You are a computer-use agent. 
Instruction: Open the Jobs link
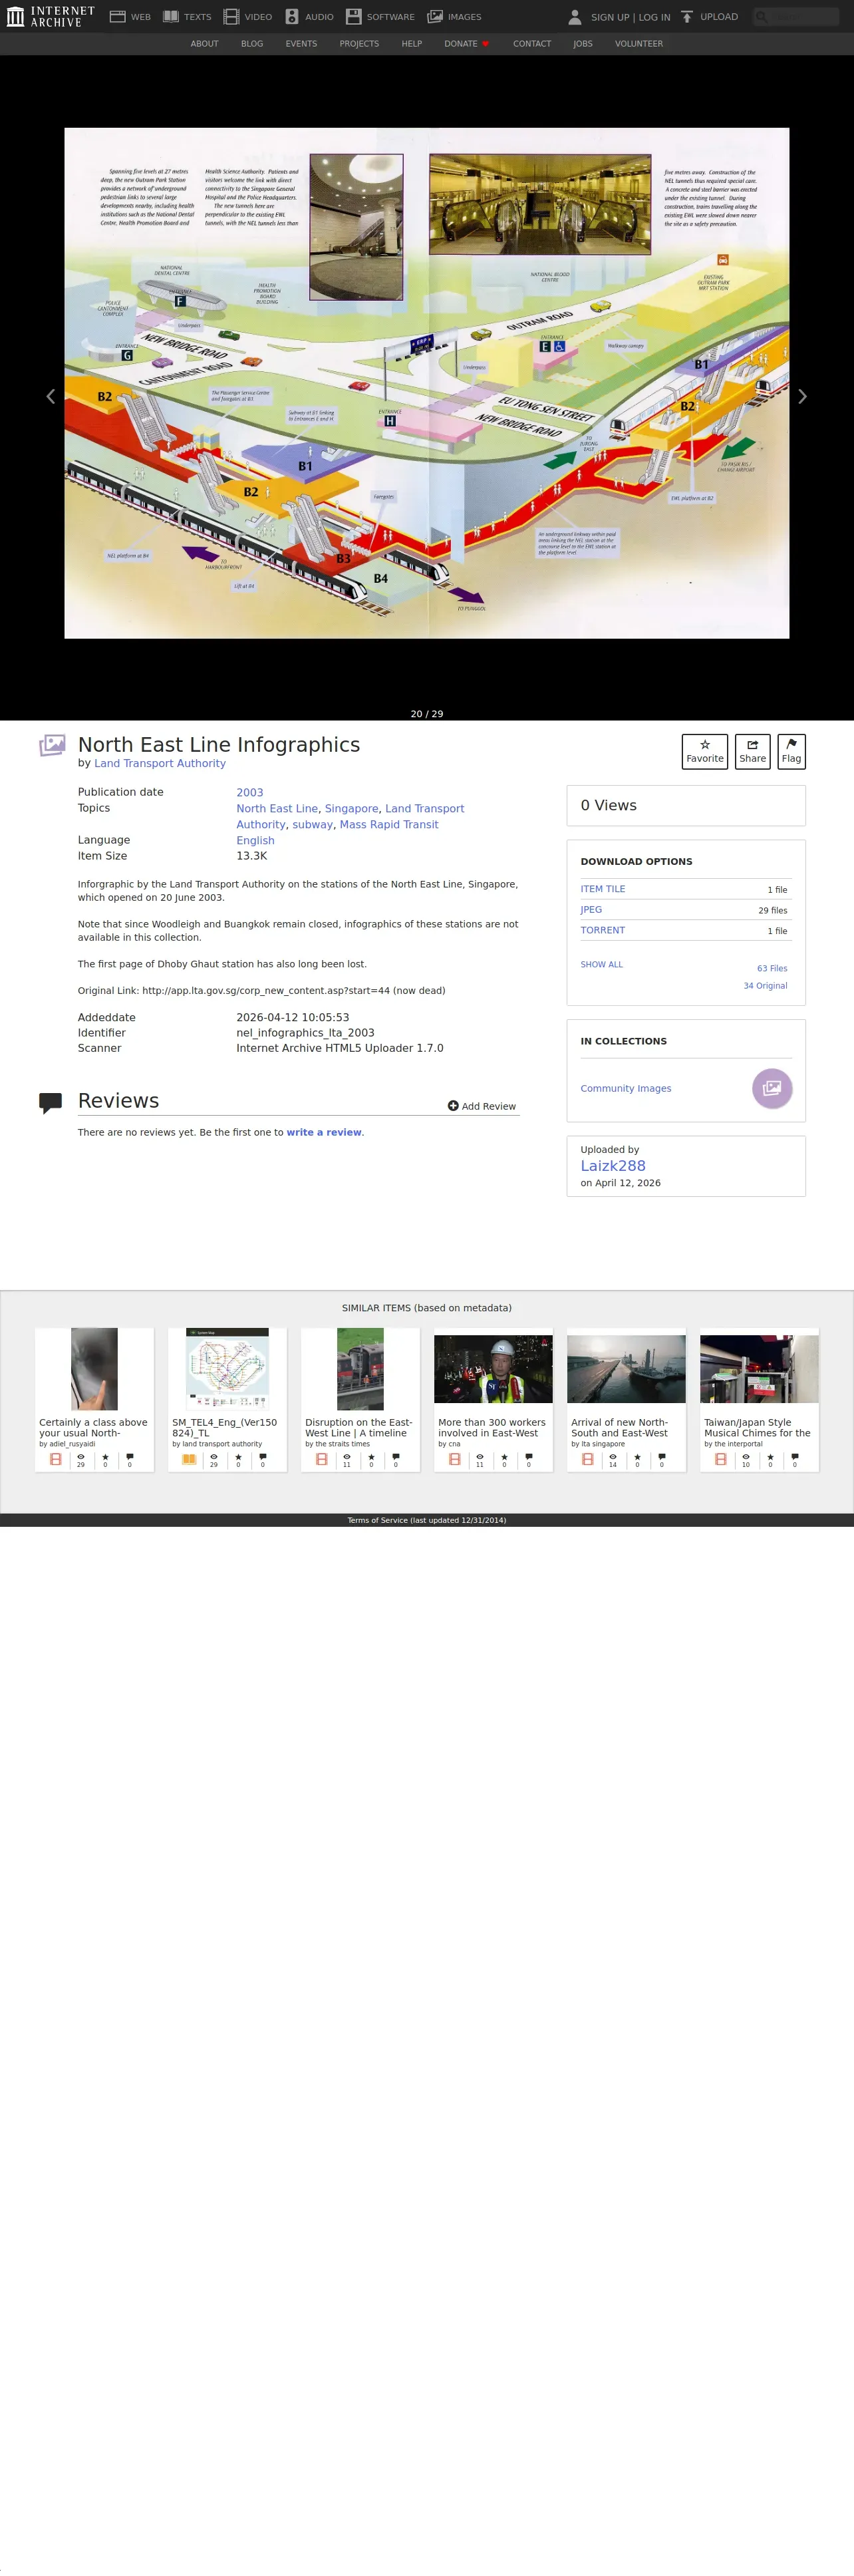[583, 44]
